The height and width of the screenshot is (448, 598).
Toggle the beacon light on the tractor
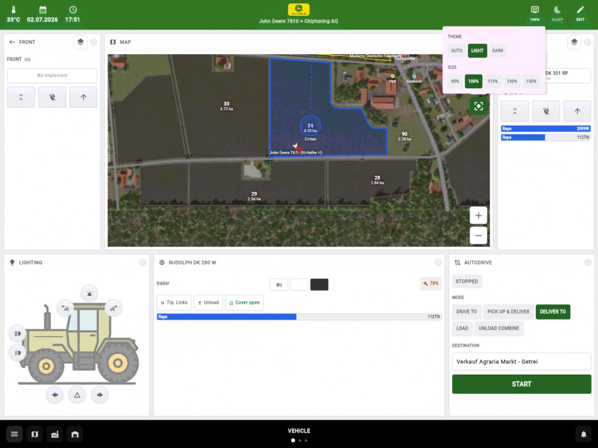(89, 293)
